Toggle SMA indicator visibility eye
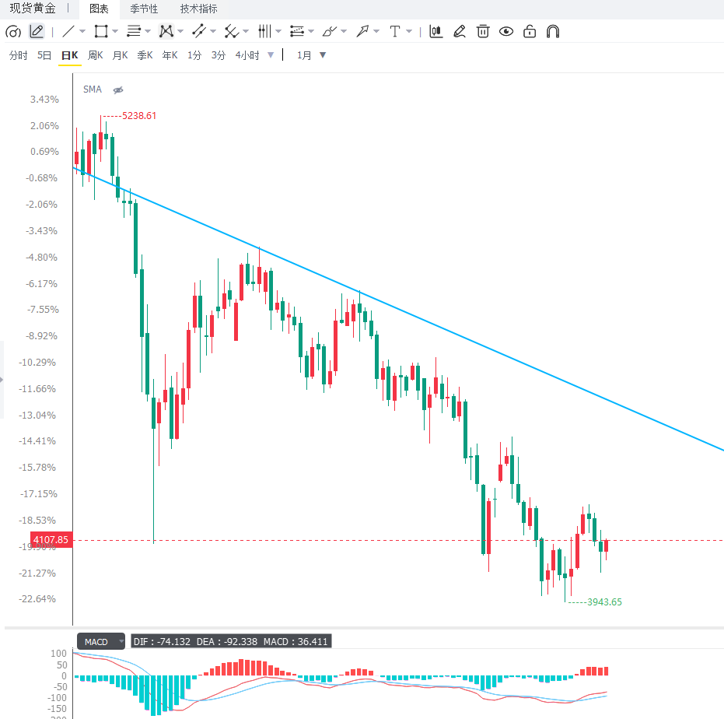Screen dimensions: 724x719 (118, 89)
